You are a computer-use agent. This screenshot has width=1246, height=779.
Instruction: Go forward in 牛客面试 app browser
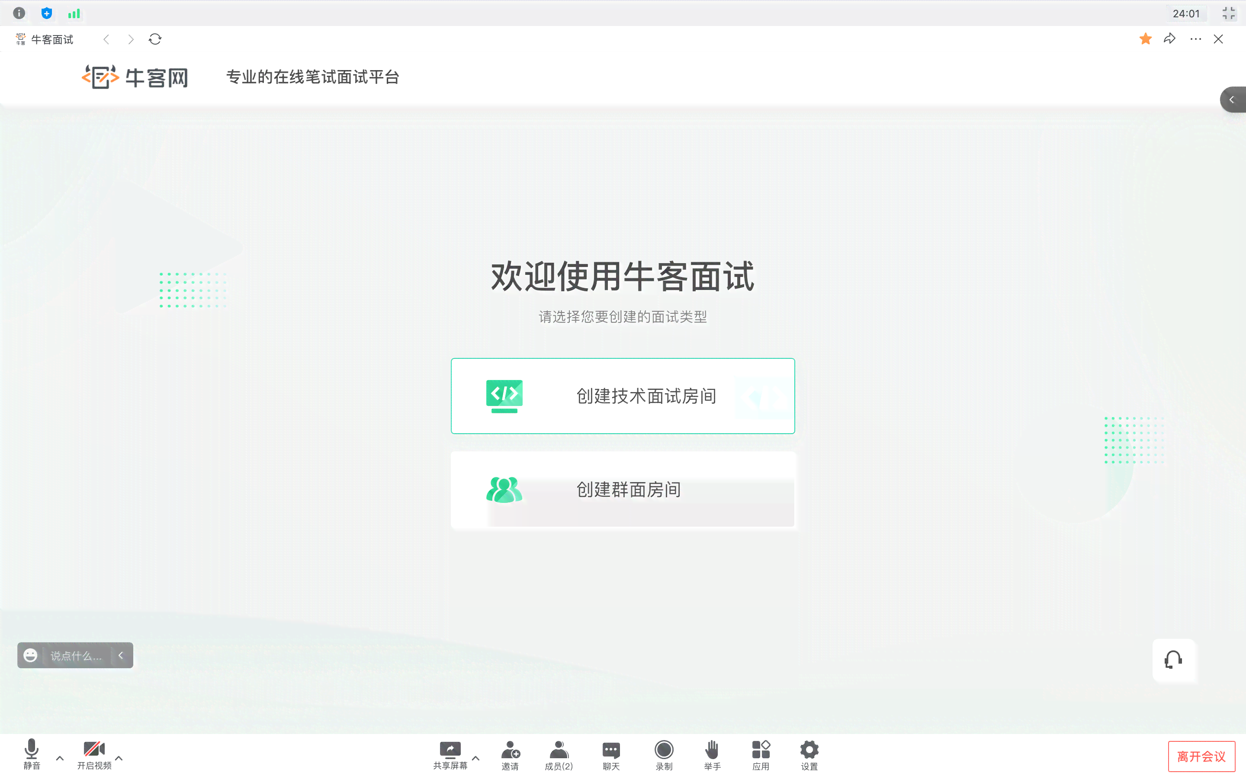click(x=131, y=39)
